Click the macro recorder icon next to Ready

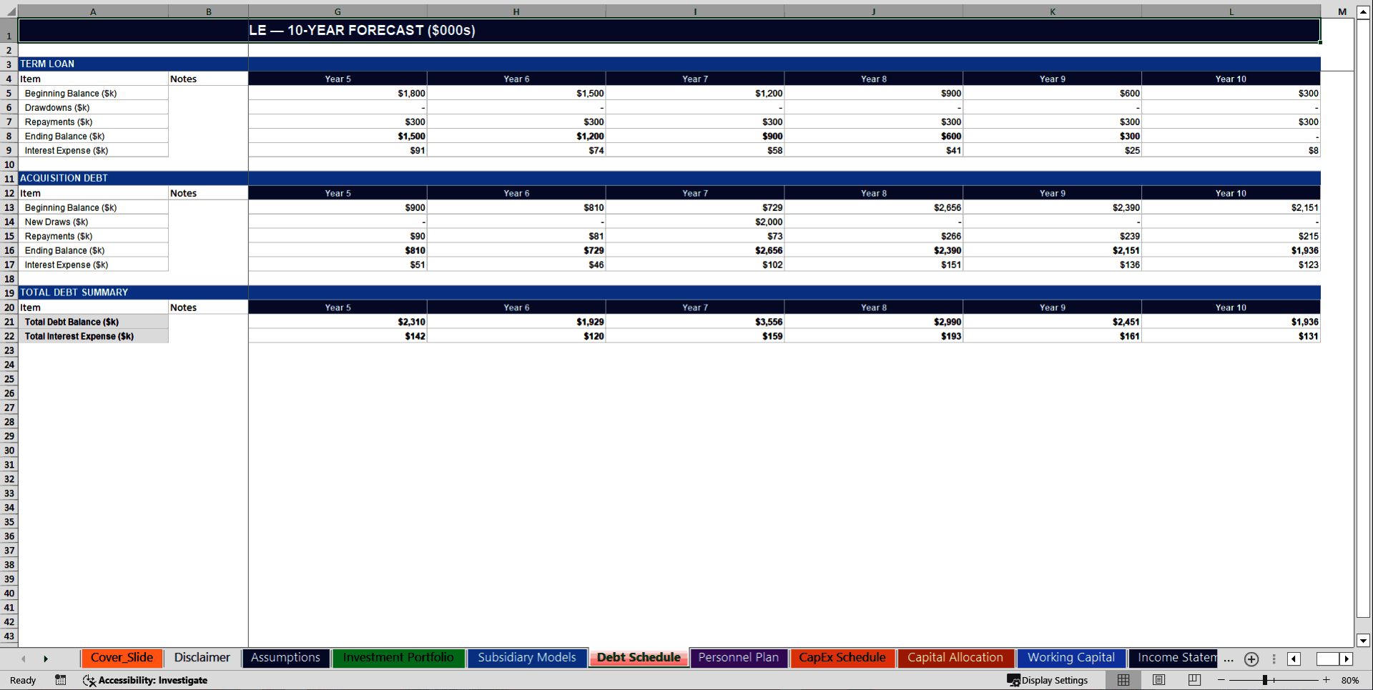(60, 680)
